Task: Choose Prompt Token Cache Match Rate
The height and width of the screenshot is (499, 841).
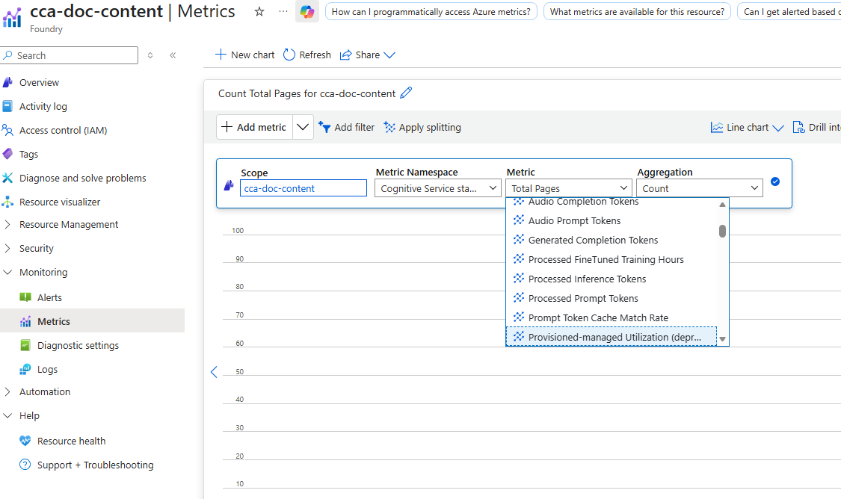Action: tap(598, 317)
